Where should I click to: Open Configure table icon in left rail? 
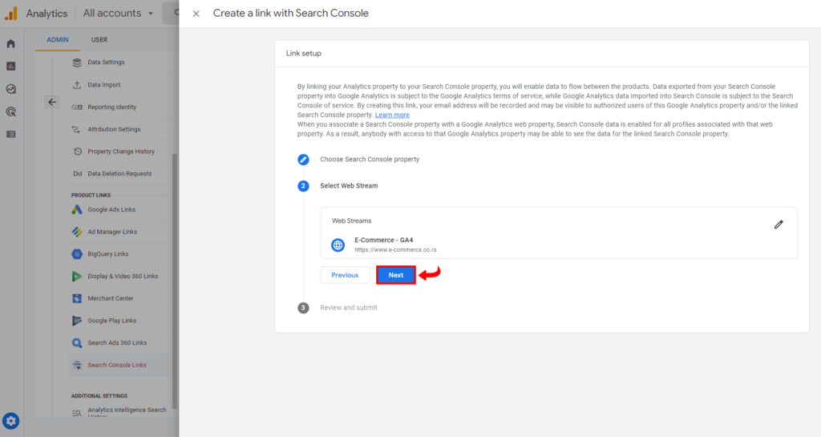point(10,134)
